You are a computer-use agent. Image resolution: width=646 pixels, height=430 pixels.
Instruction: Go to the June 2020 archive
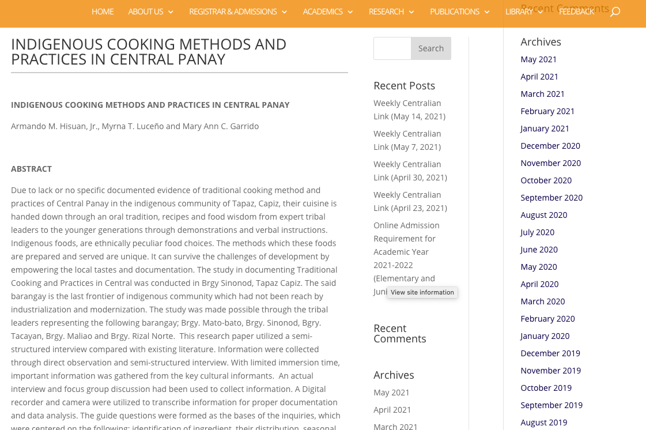(539, 250)
